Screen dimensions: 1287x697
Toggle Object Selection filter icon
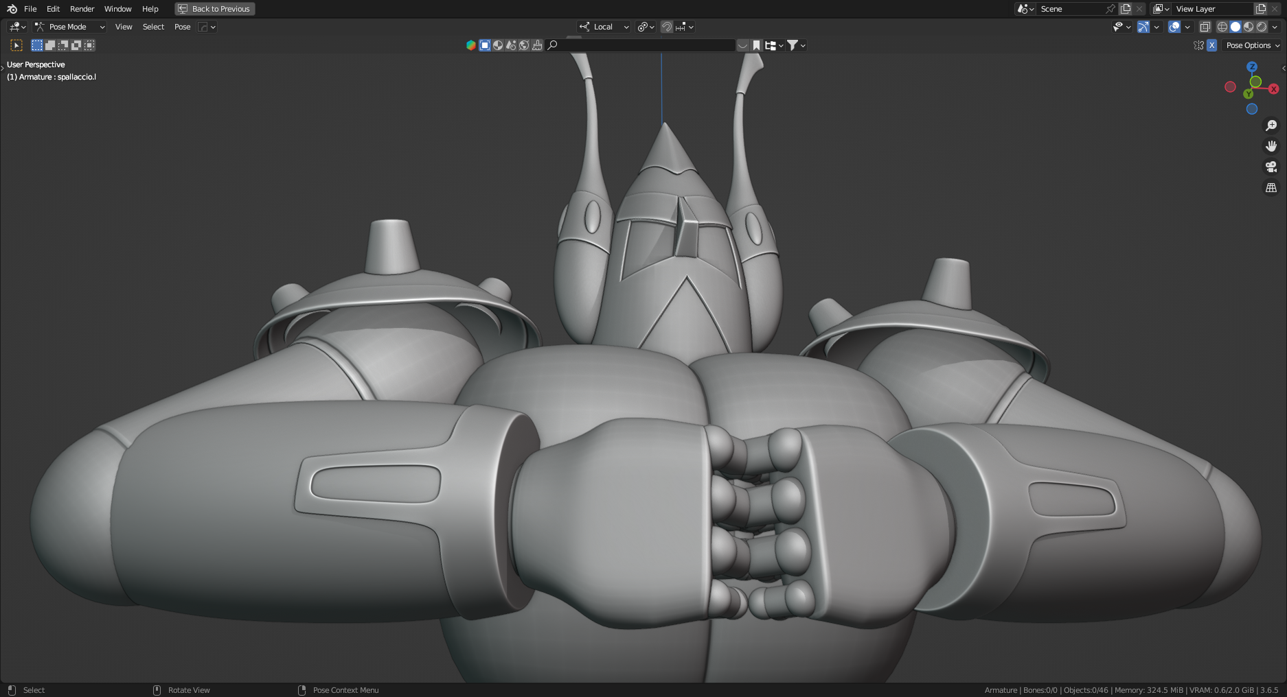coord(485,45)
